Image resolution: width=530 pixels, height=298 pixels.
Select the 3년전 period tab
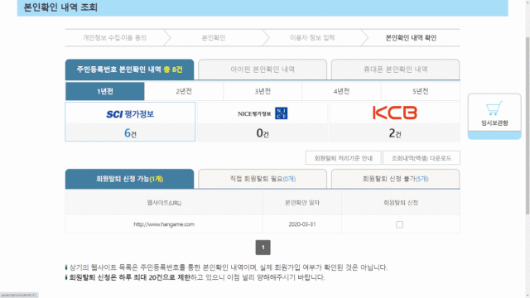263,91
